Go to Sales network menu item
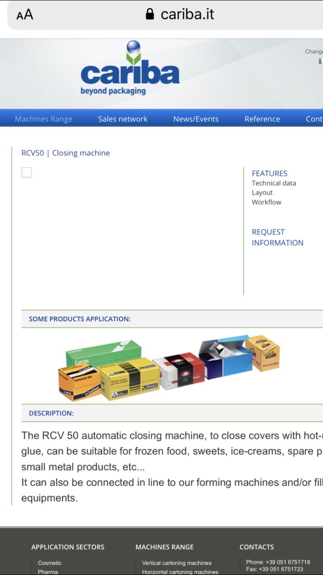Viewport: 323px width, 575px height. click(123, 119)
